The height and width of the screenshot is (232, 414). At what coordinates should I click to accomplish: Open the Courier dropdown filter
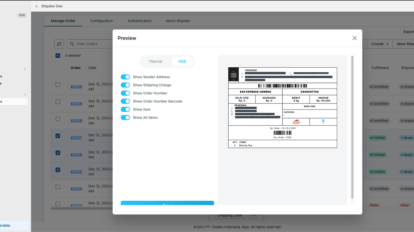[x=380, y=44]
